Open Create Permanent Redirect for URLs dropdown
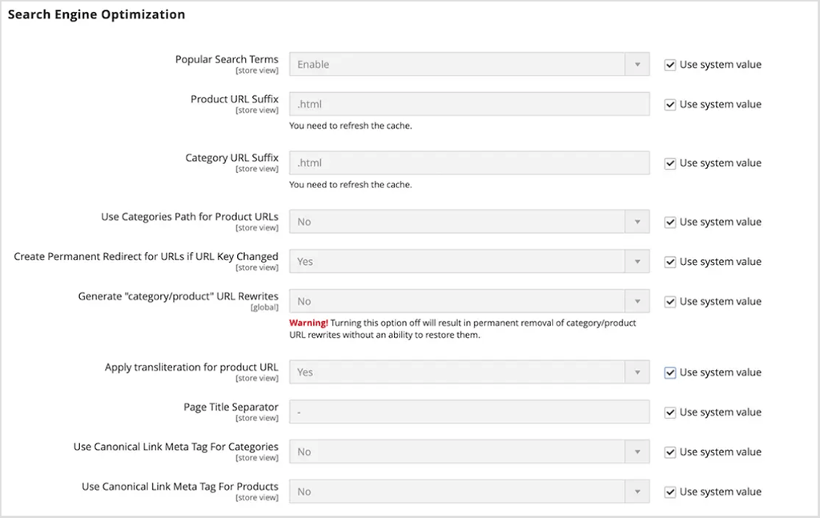 tap(469, 261)
